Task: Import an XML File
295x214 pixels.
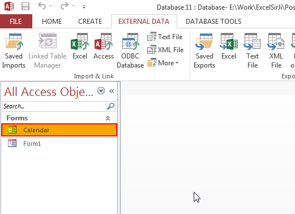Action: [165, 50]
